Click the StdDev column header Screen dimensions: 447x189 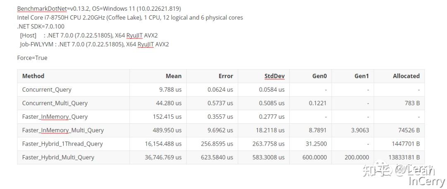point(274,76)
